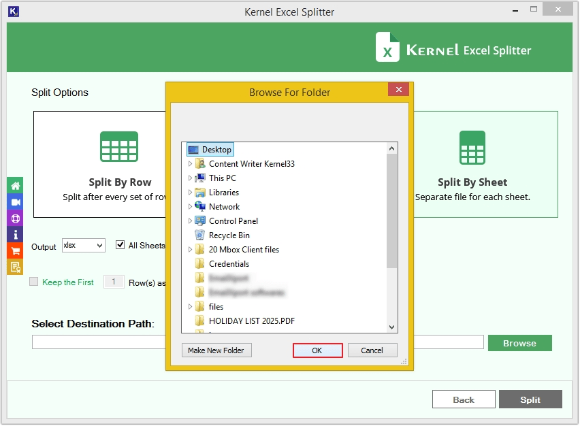Expand the Libraries tree node
This screenshot has width=580, height=426.
(190, 193)
